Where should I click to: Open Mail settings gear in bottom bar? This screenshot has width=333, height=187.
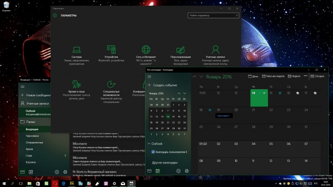click(x=65, y=172)
